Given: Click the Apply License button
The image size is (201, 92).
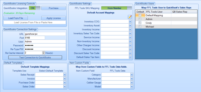Looking at the screenshot, I should click(54, 18).
